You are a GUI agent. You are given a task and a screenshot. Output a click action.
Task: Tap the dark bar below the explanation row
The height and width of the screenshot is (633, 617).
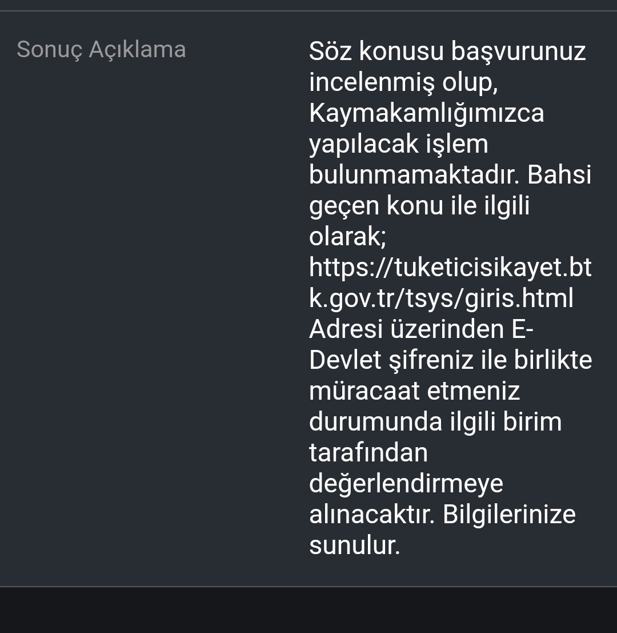tap(308, 610)
